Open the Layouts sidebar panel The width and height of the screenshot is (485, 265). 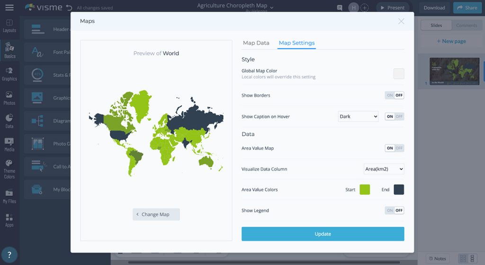click(x=9, y=26)
